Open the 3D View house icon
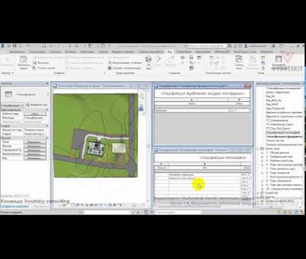The width and height of the screenshot is (306, 259). click(148, 61)
